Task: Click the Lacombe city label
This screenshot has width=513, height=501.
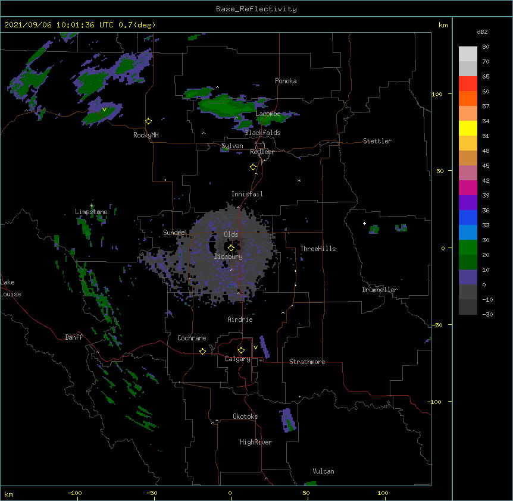Action: 268,114
